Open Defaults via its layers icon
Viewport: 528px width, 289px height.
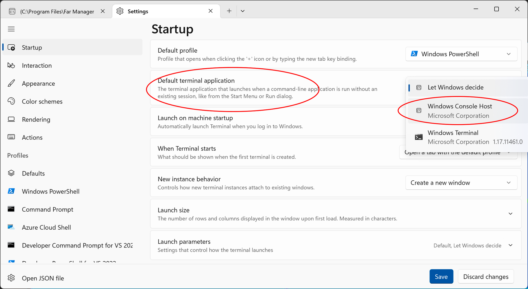(x=11, y=173)
